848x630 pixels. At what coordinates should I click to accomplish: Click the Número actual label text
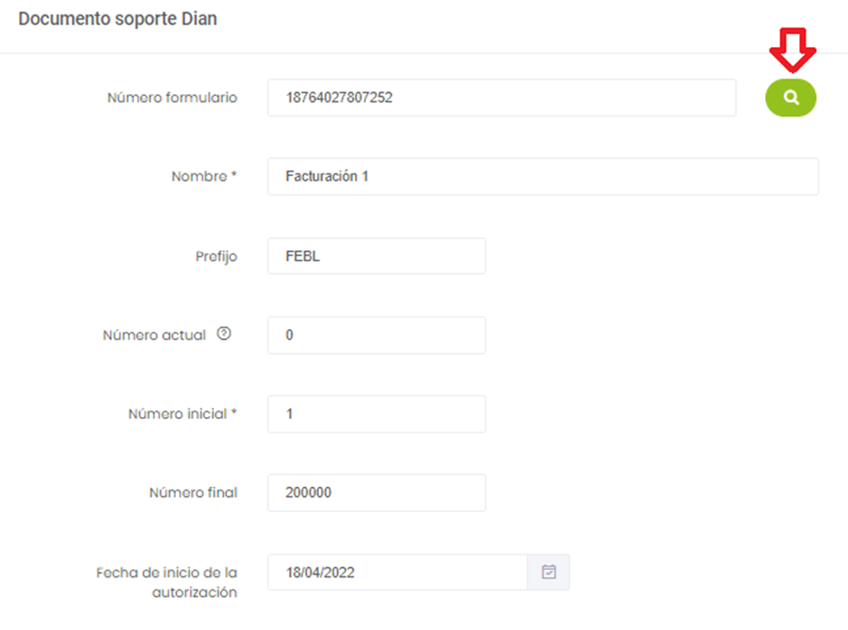pyautogui.click(x=154, y=336)
